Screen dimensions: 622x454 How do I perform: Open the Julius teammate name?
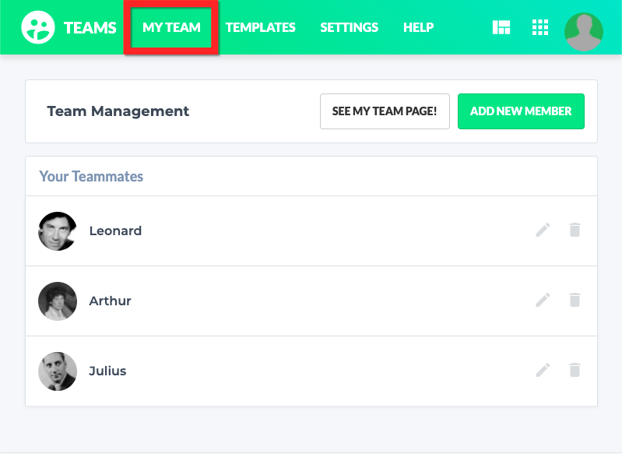point(107,371)
